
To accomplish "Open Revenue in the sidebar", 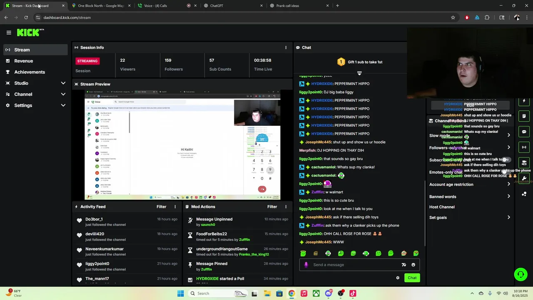I will 35,61.
